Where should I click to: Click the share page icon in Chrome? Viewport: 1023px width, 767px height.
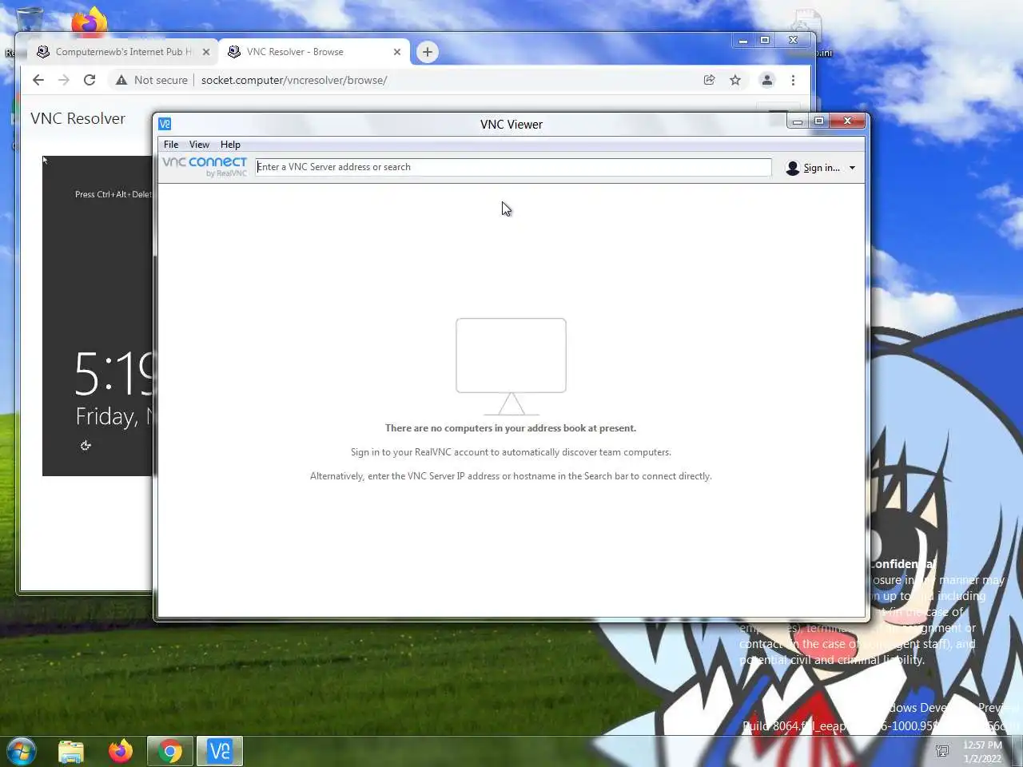(709, 80)
